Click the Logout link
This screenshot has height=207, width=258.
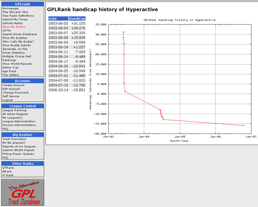click(7, 100)
